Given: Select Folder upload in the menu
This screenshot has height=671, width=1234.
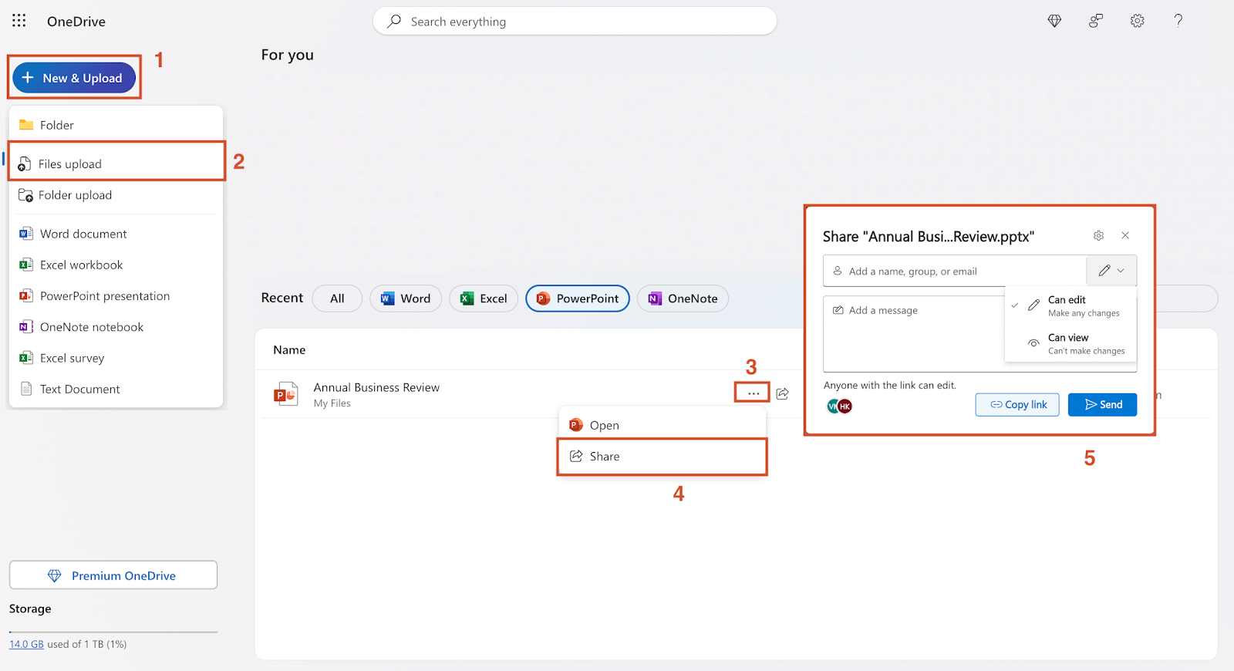Looking at the screenshot, I should coord(116,195).
